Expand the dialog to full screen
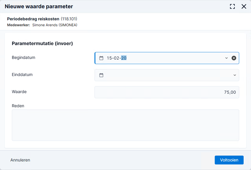This screenshot has height=170, width=251. tap(232, 6)
